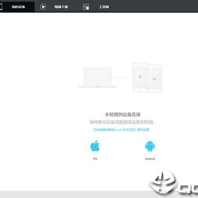Click the video download play icon
Screen dimensions: 198x198
click(43, 7)
